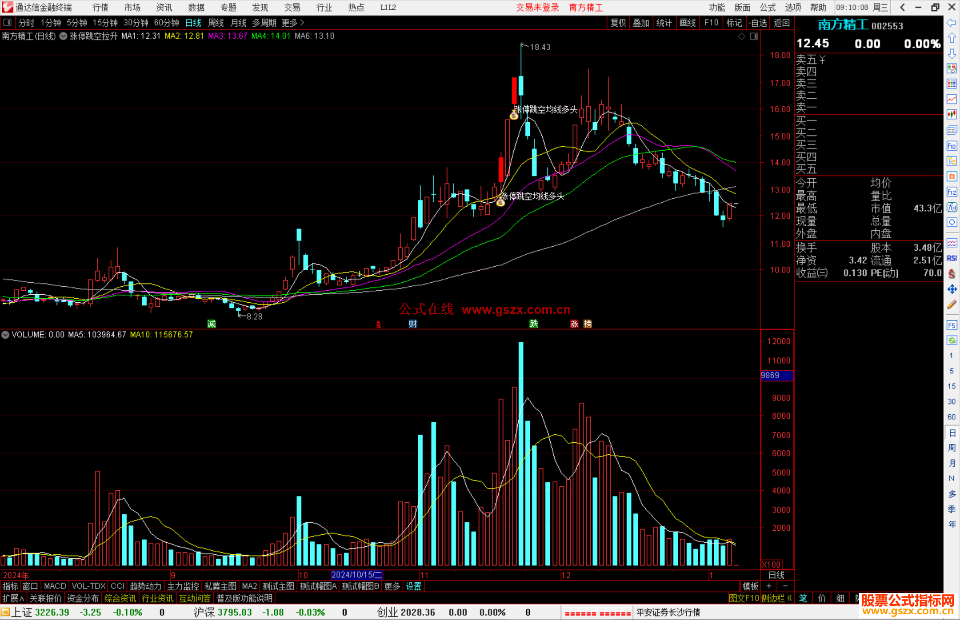Open the 公式 menu
This screenshot has height=620, width=960.
pos(768,8)
